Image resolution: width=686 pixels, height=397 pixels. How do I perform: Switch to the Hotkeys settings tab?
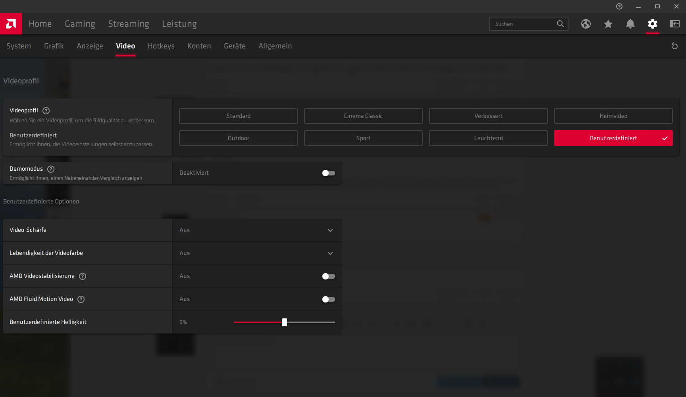[161, 46]
